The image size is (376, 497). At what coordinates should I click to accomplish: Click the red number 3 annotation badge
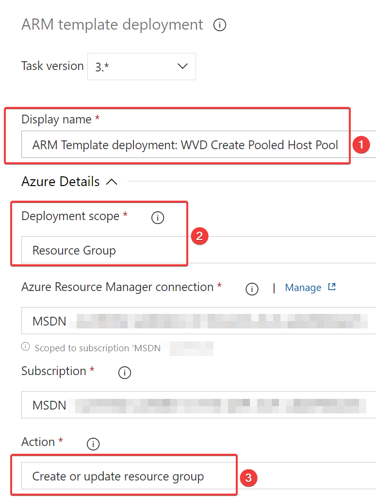[x=248, y=478]
